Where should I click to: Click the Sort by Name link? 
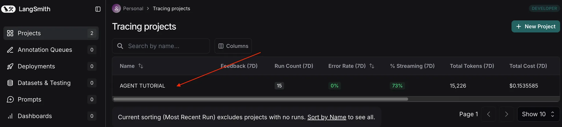(x=327, y=117)
